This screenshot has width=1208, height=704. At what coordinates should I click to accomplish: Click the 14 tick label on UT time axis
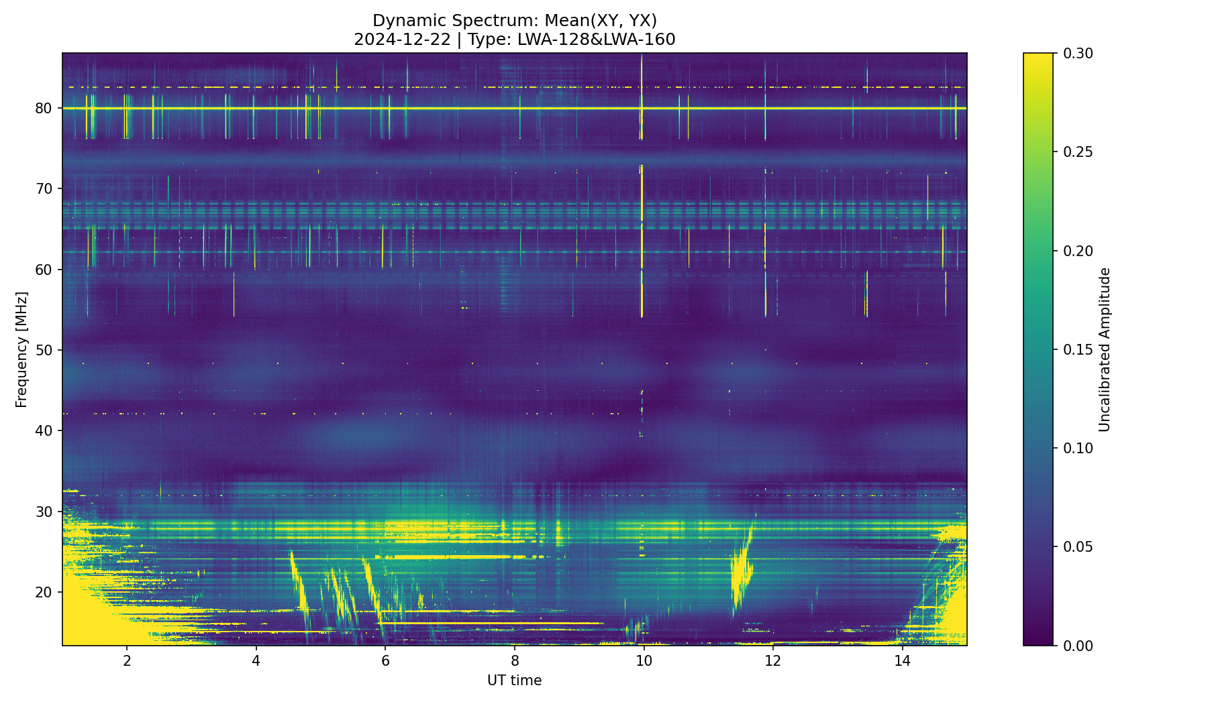[902, 661]
